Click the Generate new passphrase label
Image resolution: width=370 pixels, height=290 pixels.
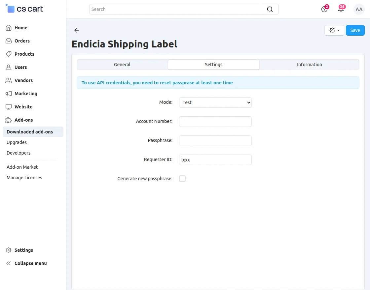145,179
